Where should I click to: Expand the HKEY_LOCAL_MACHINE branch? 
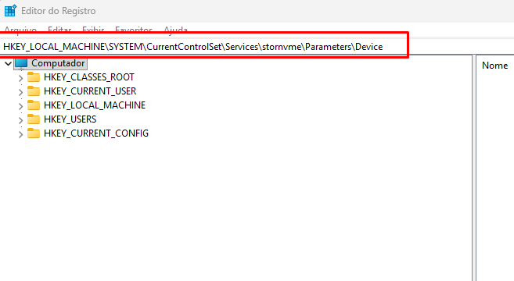point(20,106)
